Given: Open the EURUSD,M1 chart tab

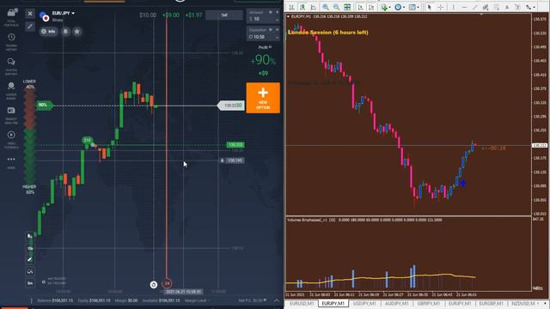Looking at the screenshot, I should pos(302,303).
